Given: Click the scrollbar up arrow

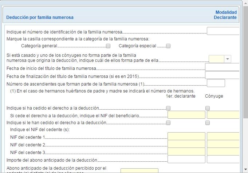Looking at the screenshot, I should 245,4.
